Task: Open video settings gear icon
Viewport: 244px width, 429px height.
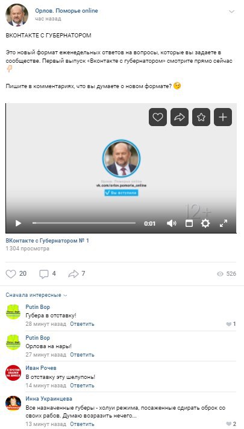Action: [x=205, y=223]
